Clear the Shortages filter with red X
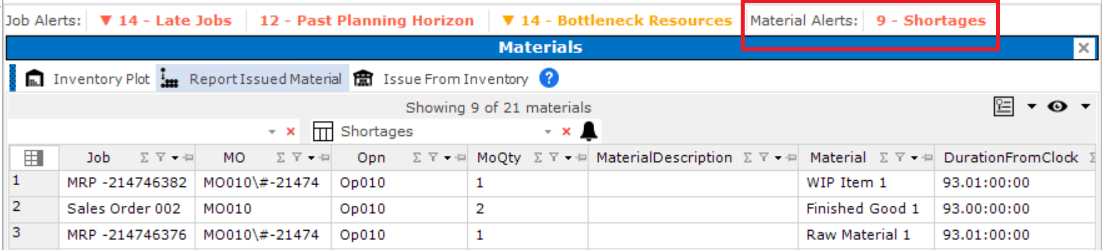This screenshot has height=250, width=1102. click(566, 131)
